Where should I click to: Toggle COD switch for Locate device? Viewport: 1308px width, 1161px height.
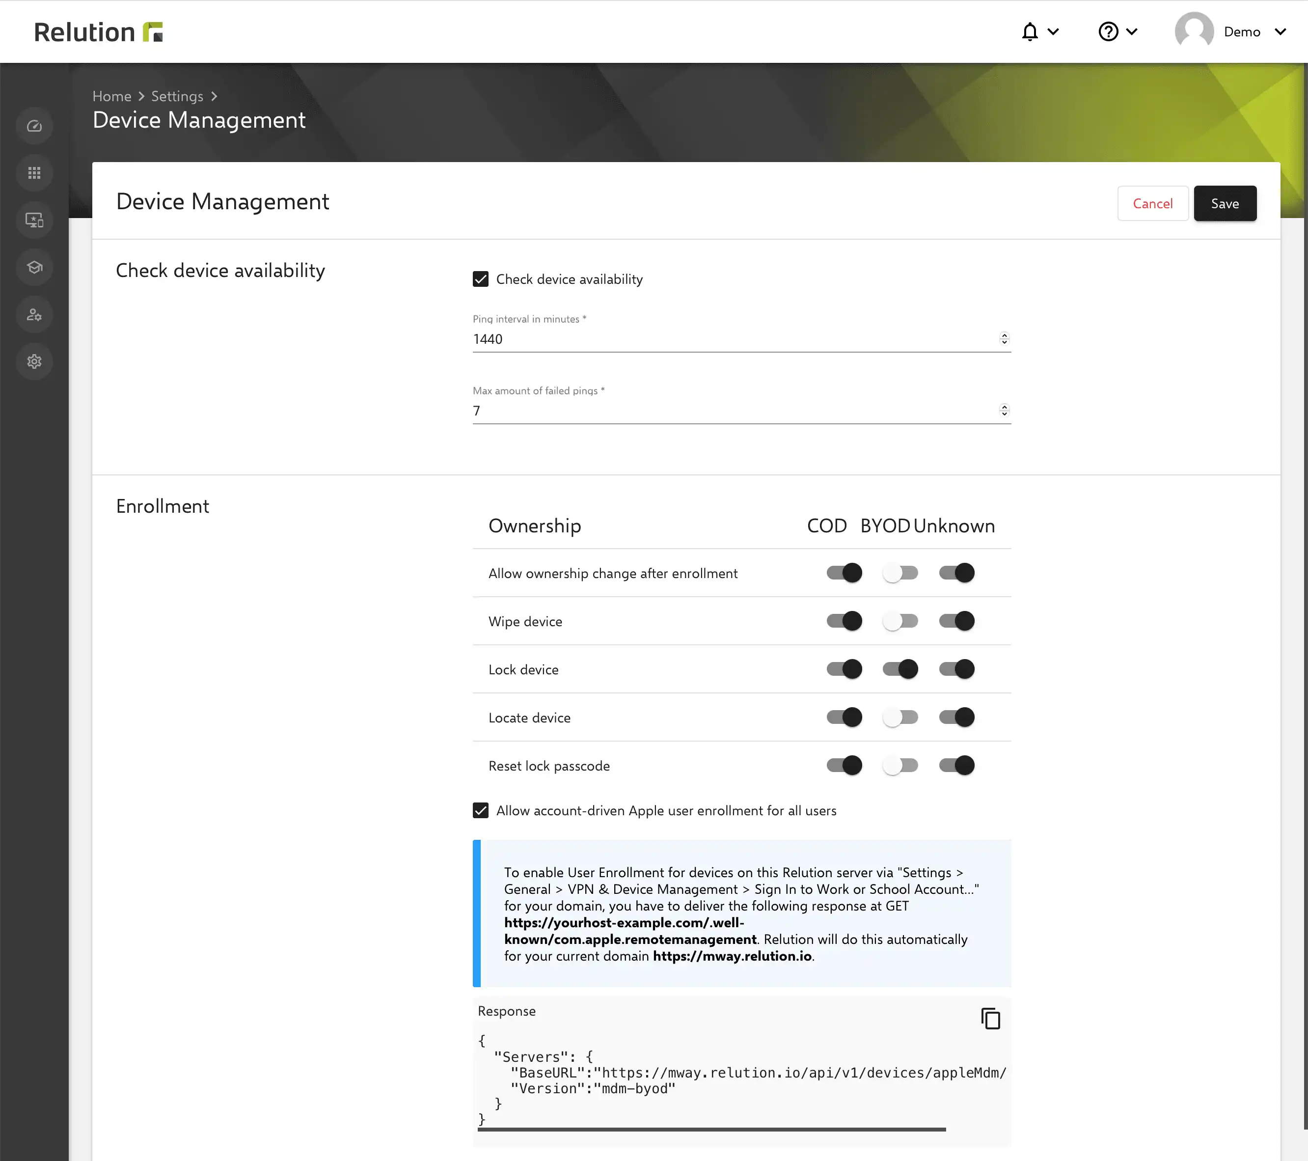[844, 717]
